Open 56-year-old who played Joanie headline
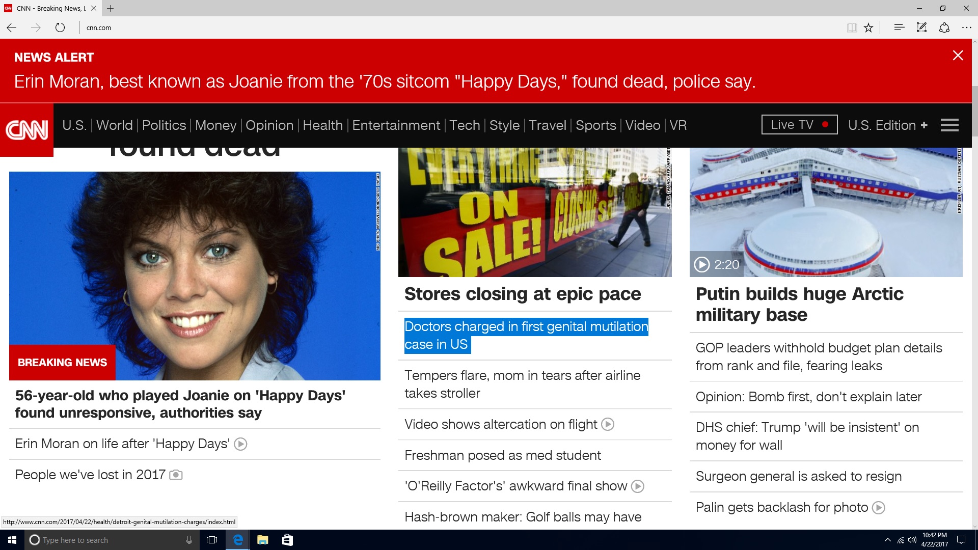 tap(180, 404)
